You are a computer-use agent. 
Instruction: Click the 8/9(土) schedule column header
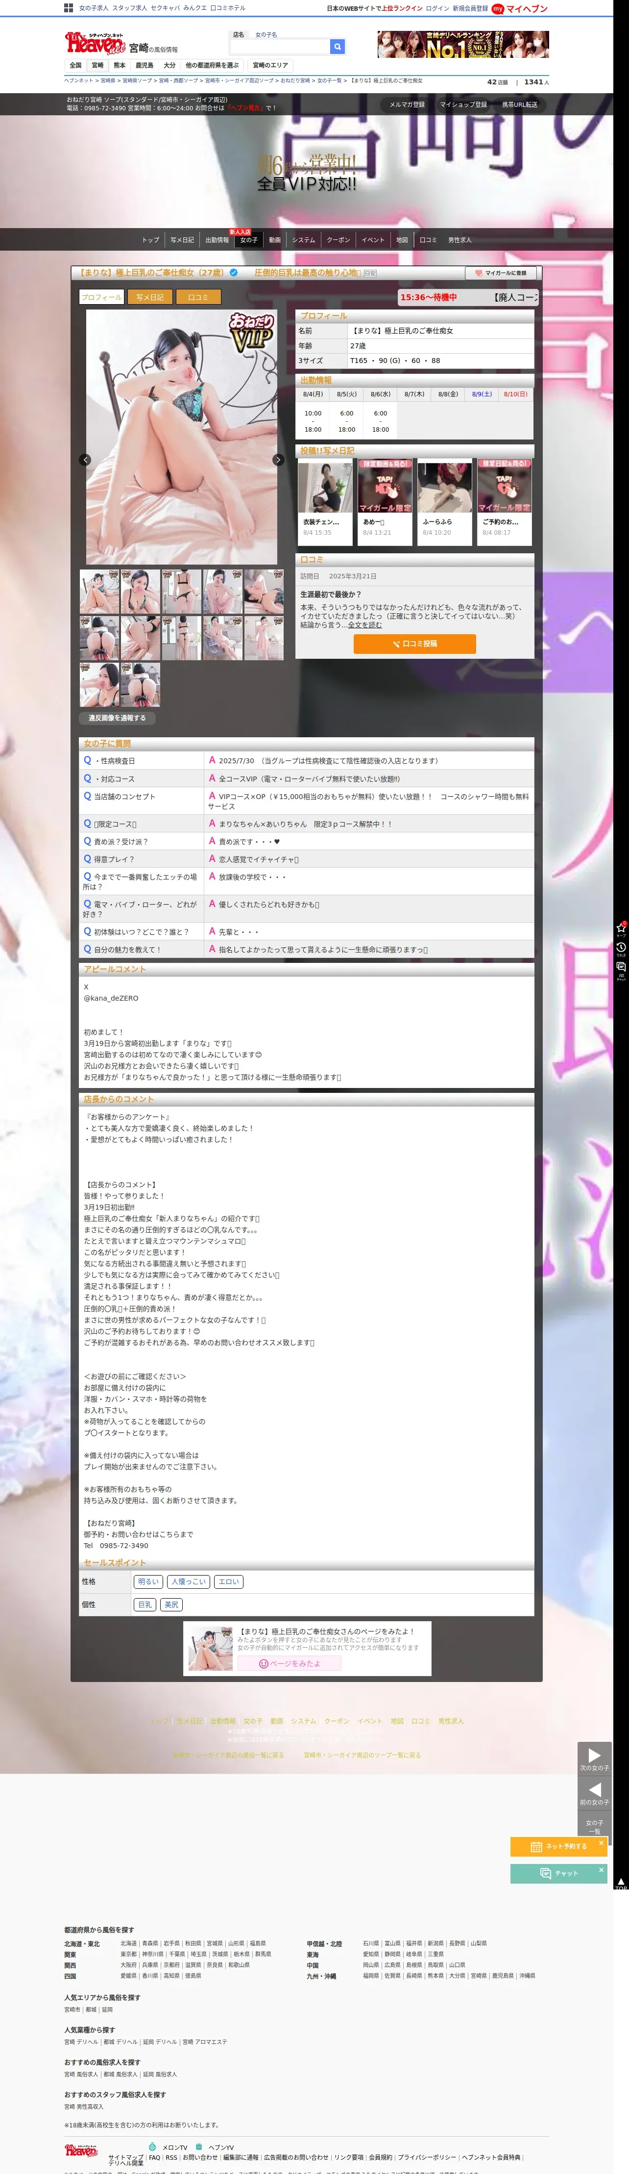click(x=483, y=394)
